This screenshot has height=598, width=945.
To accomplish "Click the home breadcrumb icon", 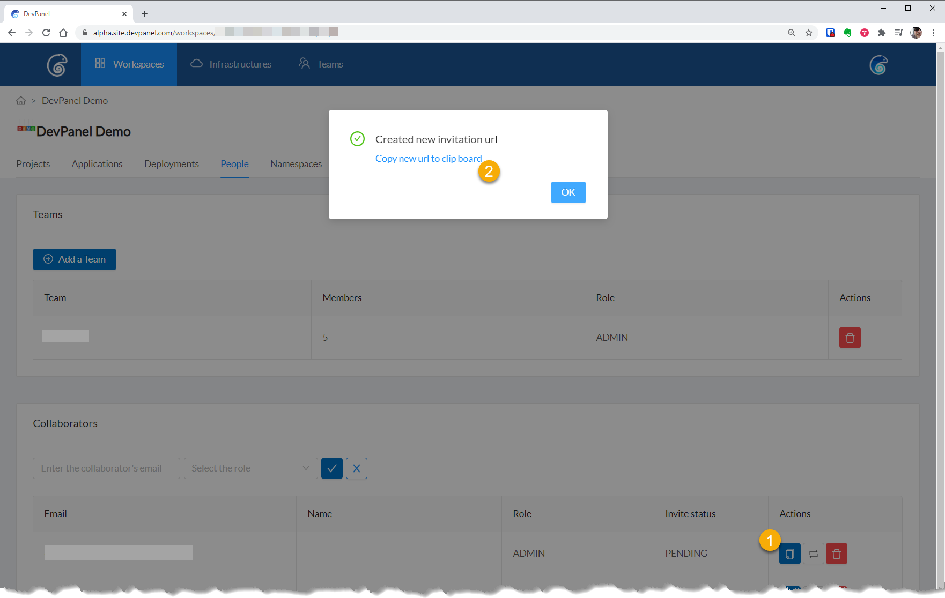I will click(x=21, y=101).
